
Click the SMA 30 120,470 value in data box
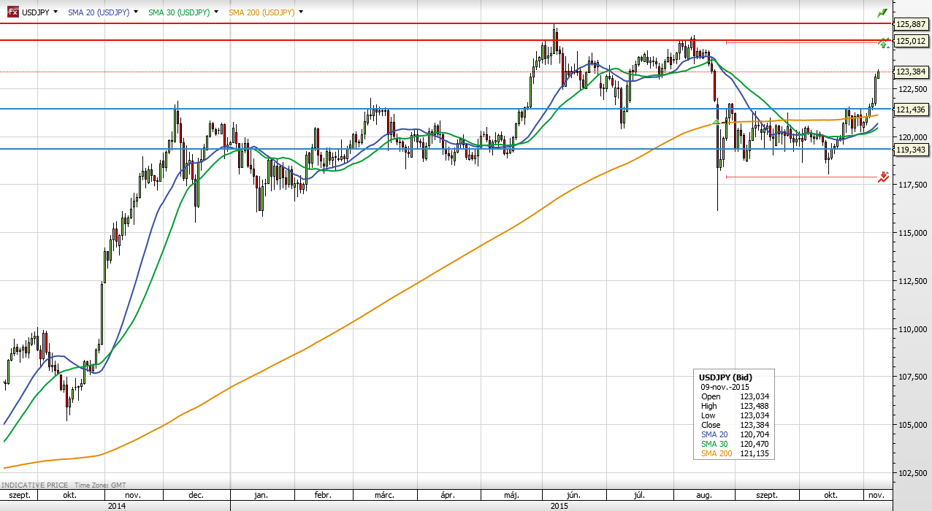point(755,444)
